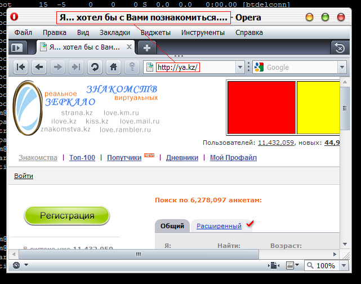This screenshot has width=361, height=284.
Task: Click the scroll right arrow
Action: (x=335, y=254)
